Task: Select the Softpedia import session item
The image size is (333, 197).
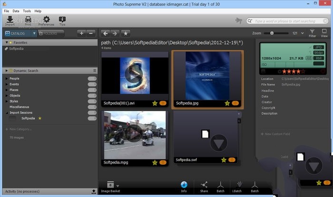Action: (28, 118)
